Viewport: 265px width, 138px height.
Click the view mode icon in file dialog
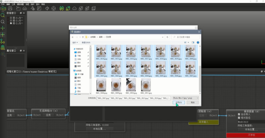coord(185,42)
